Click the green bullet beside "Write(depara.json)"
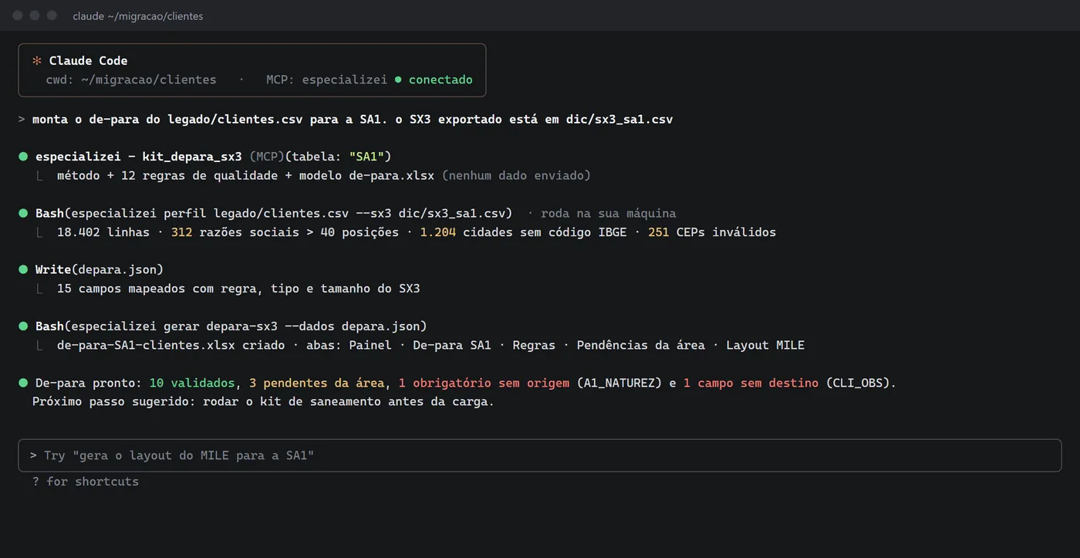 coord(23,269)
